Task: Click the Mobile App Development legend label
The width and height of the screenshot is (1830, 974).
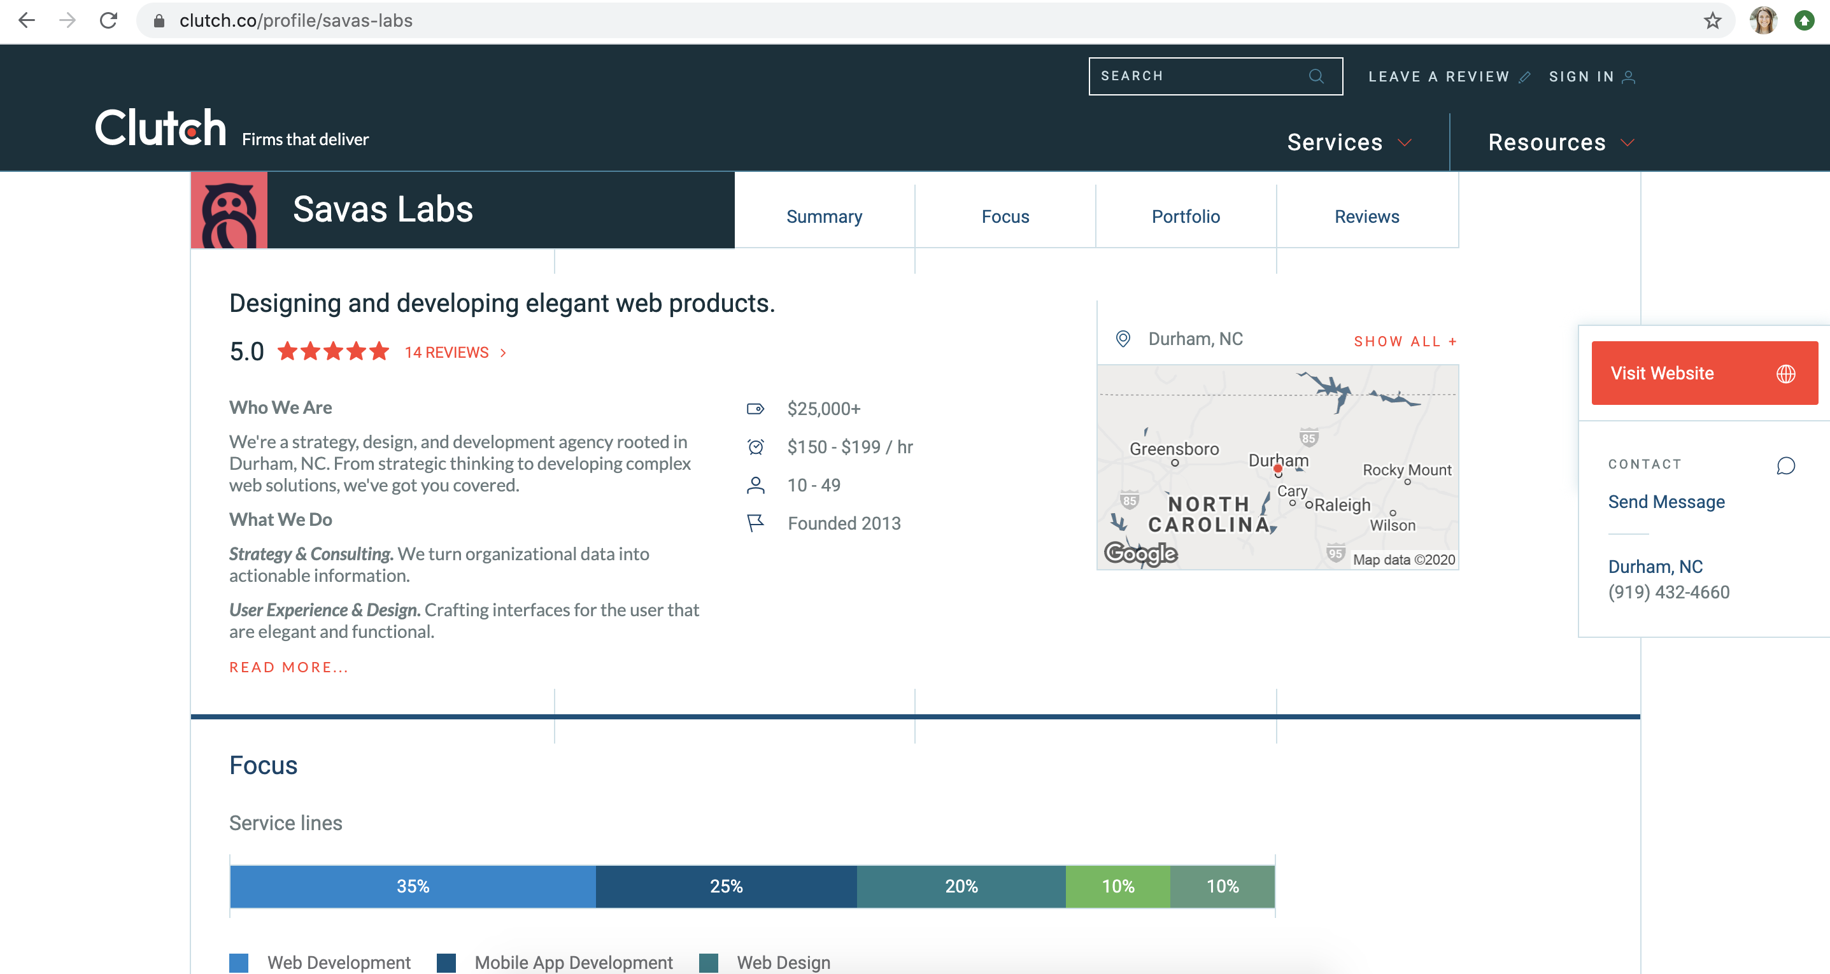Action: pyautogui.click(x=573, y=963)
